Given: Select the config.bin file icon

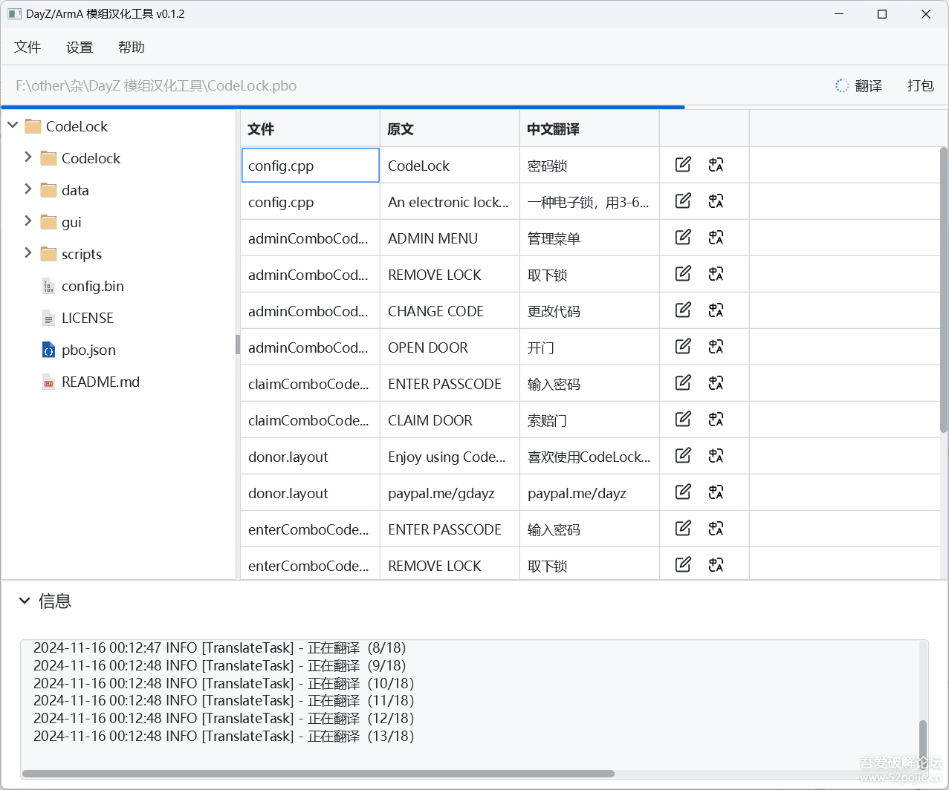Looking at the screenshot, I should click(x=48, y=287).
